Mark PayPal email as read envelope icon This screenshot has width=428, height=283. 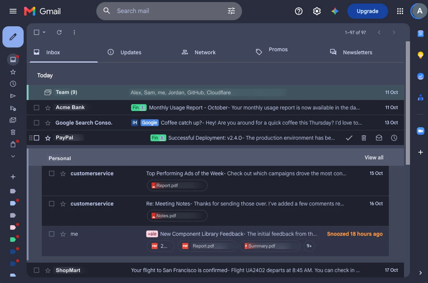point(379,138)
